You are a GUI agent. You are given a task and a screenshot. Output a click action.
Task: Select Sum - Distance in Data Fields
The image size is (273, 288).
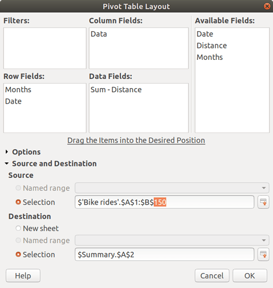tap(116, 90)
